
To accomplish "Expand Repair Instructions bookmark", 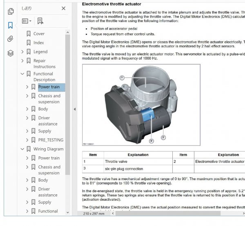I will 22,61.
